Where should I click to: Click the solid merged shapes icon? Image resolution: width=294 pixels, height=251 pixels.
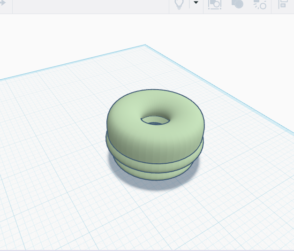[x=238, y=4]
